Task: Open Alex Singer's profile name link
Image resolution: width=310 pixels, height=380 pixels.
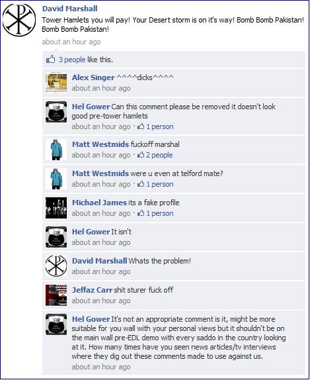Action: pos(93,77)
